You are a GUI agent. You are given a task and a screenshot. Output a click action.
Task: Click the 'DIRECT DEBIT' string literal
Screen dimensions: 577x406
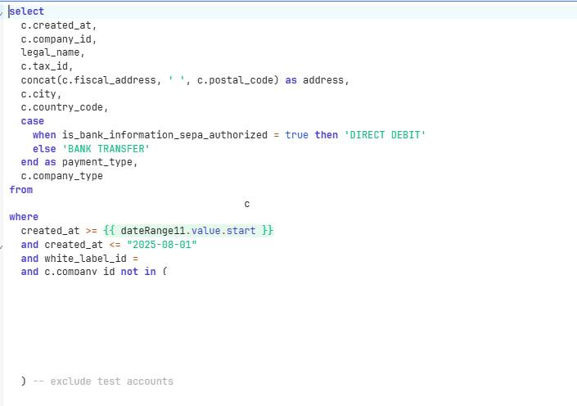(x=385, y=134)
